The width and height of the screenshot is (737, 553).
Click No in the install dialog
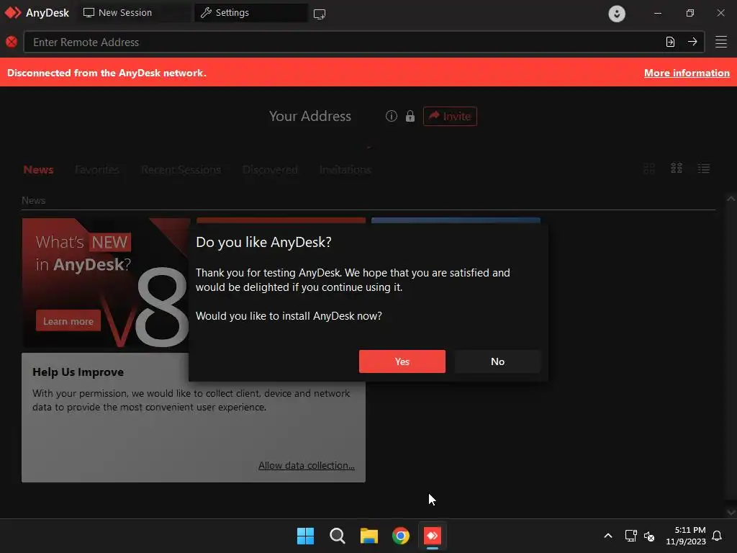(497, 361)
